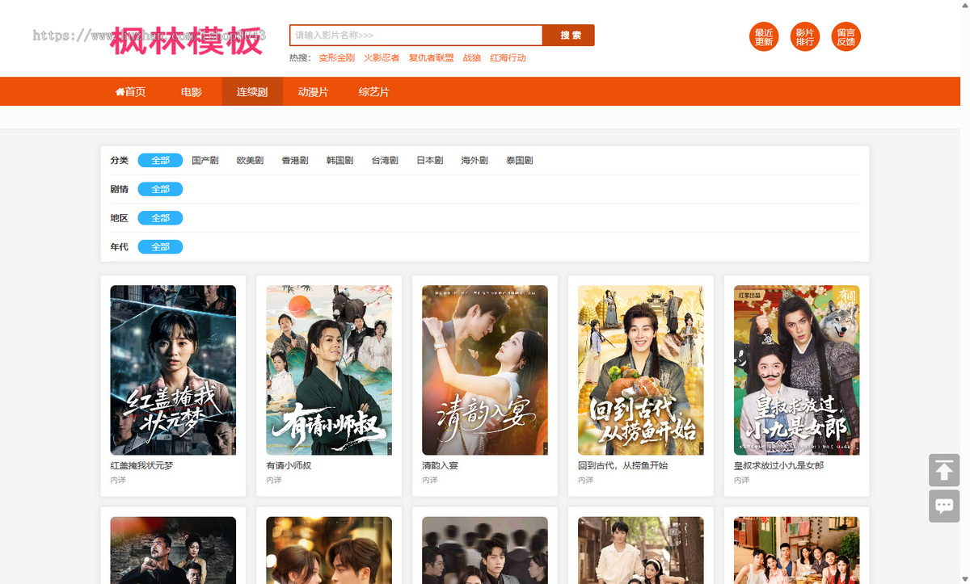Select 全部 in the 地区 filter row
This screenshot has height=584, width=970.
click(x=160, y=218)
